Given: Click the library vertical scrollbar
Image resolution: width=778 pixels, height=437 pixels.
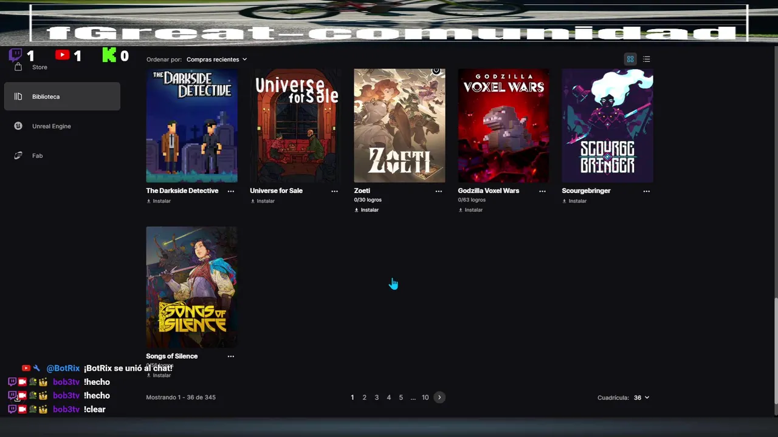Looking at the screenshot, I should 775,350.
